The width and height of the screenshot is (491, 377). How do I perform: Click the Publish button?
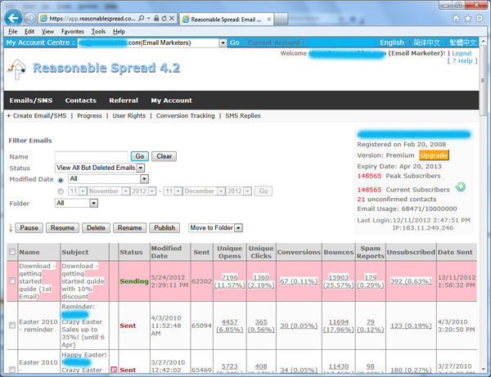tap(164, 228)
